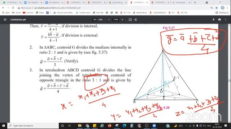The width and height of the screenshot is (231, 129).
Task: Open Calculator from the taskbar
Action: pyautogui.click(x=132, y=126)
